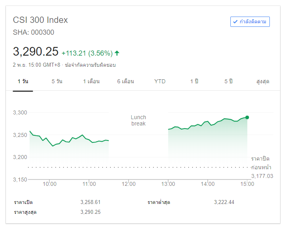Switch to the 1 ปี tab
Viewport: 286px width, 230px height.
(x=194, y=81)
